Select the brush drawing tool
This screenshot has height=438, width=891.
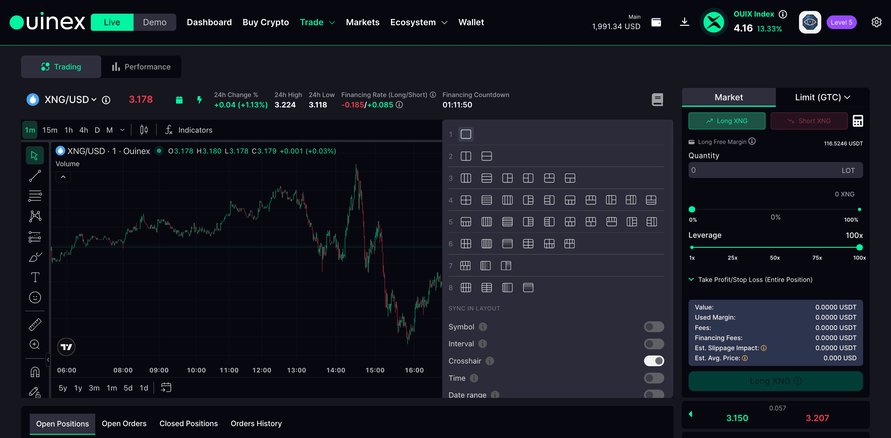tap(35, 257)
